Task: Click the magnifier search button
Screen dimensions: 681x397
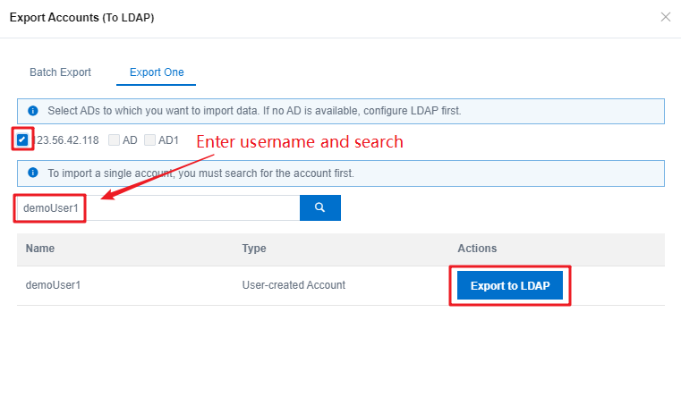Action: [320, 207]
